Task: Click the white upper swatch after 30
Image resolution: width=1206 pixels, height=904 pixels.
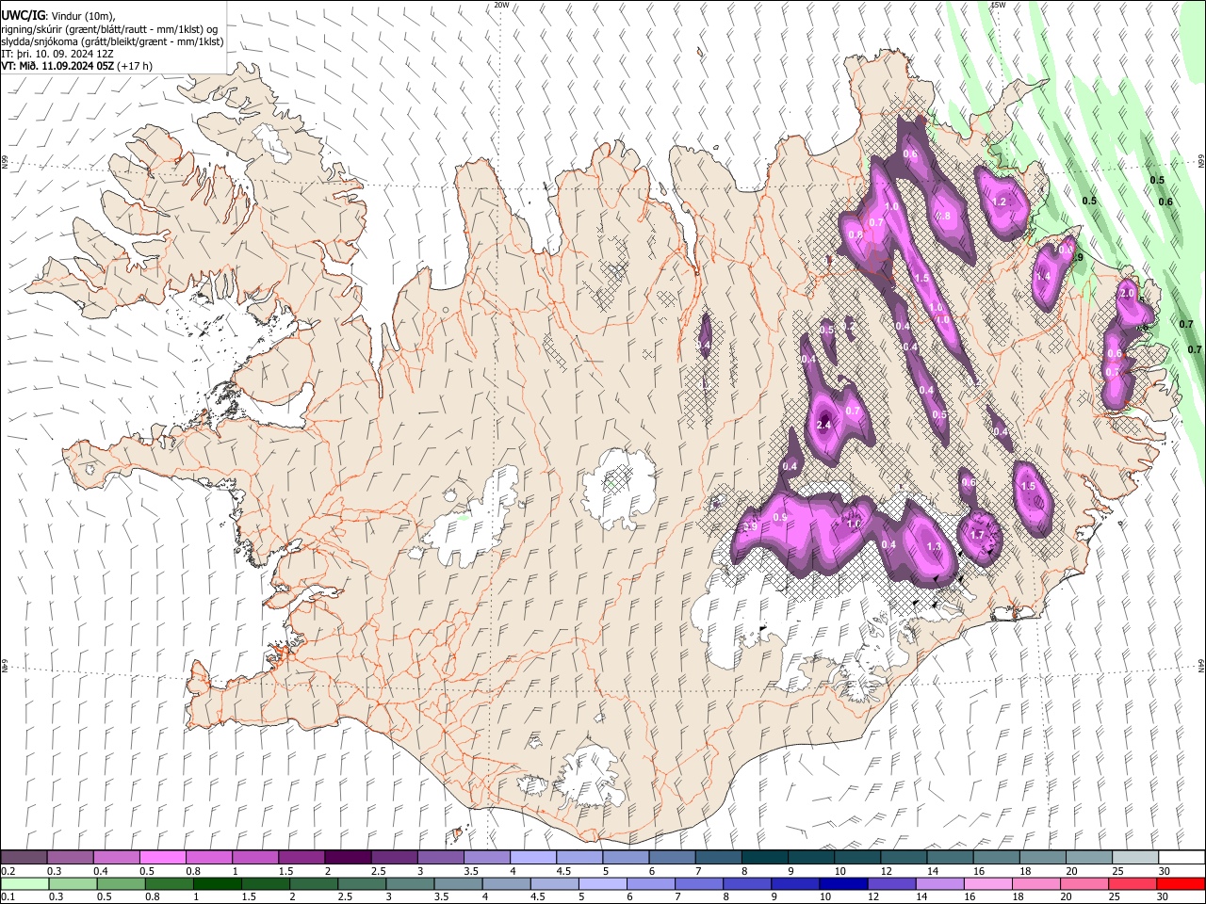Action: click(1182, 857)
